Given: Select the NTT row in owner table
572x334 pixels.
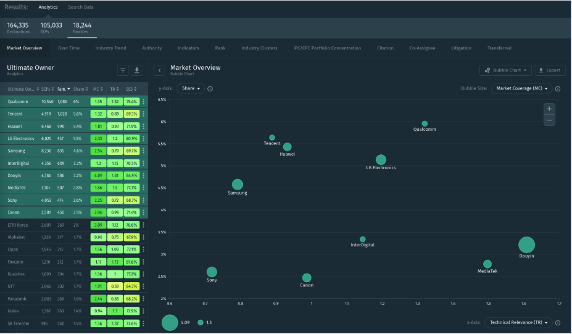Looking at the screenshot, I should (x=73, y=286).
